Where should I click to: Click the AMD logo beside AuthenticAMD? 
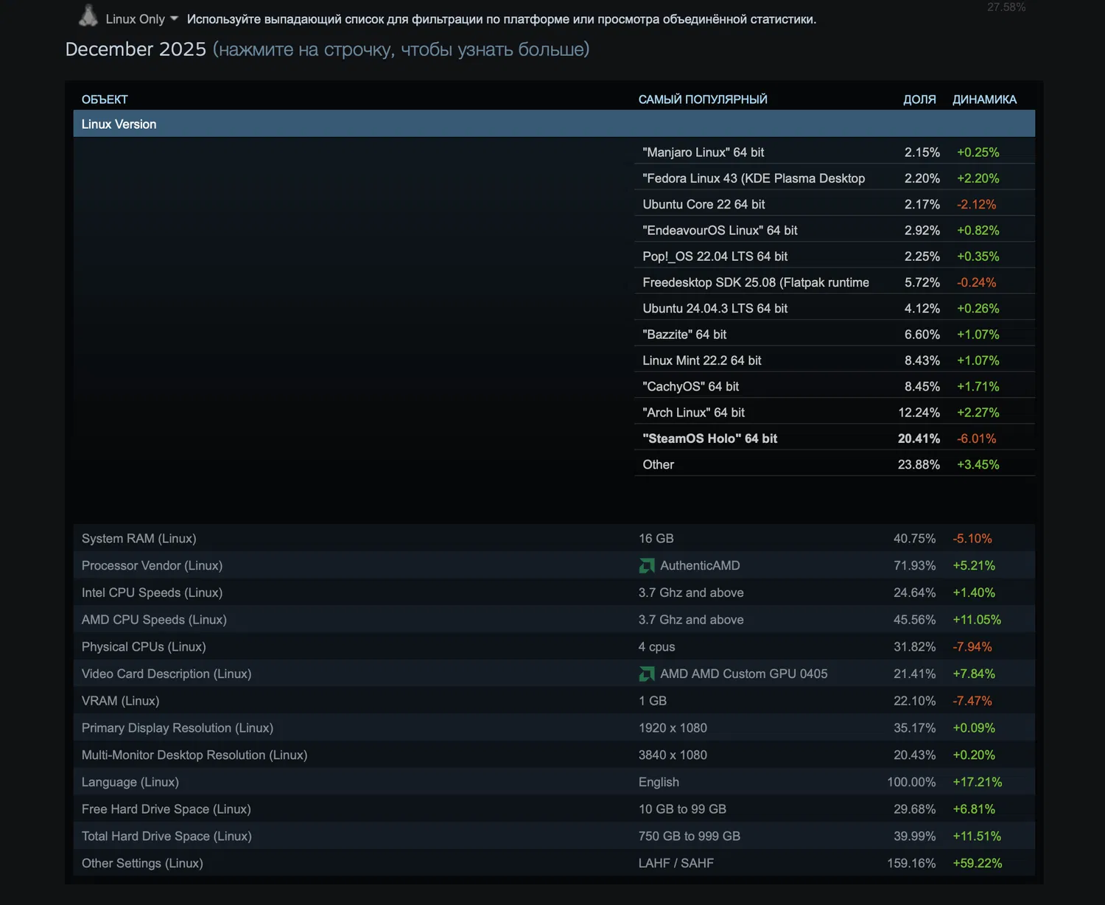647,566
